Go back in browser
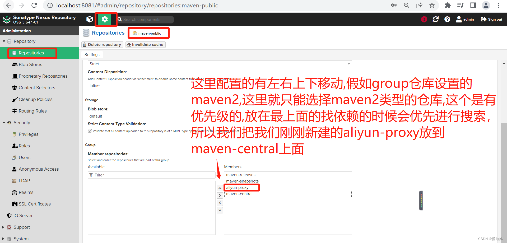The width and height of the screenshot is (507, 243). pyautogui.click(x=9, y=5)
